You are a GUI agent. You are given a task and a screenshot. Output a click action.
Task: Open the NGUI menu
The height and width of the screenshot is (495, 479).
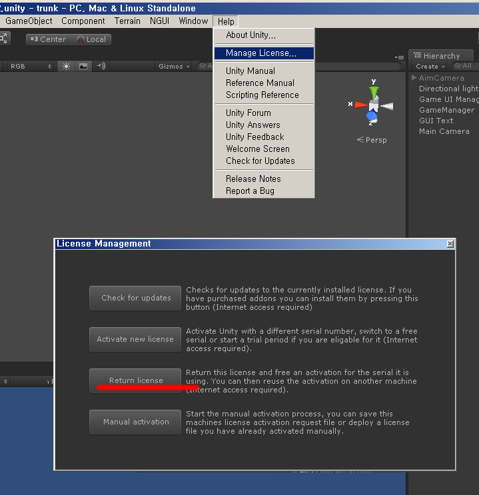tap(159, 21)
